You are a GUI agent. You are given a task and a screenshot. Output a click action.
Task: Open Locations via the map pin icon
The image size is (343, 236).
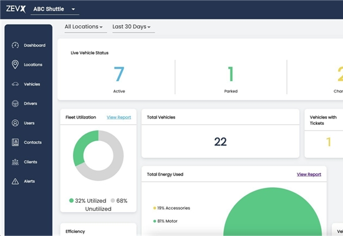15,64
